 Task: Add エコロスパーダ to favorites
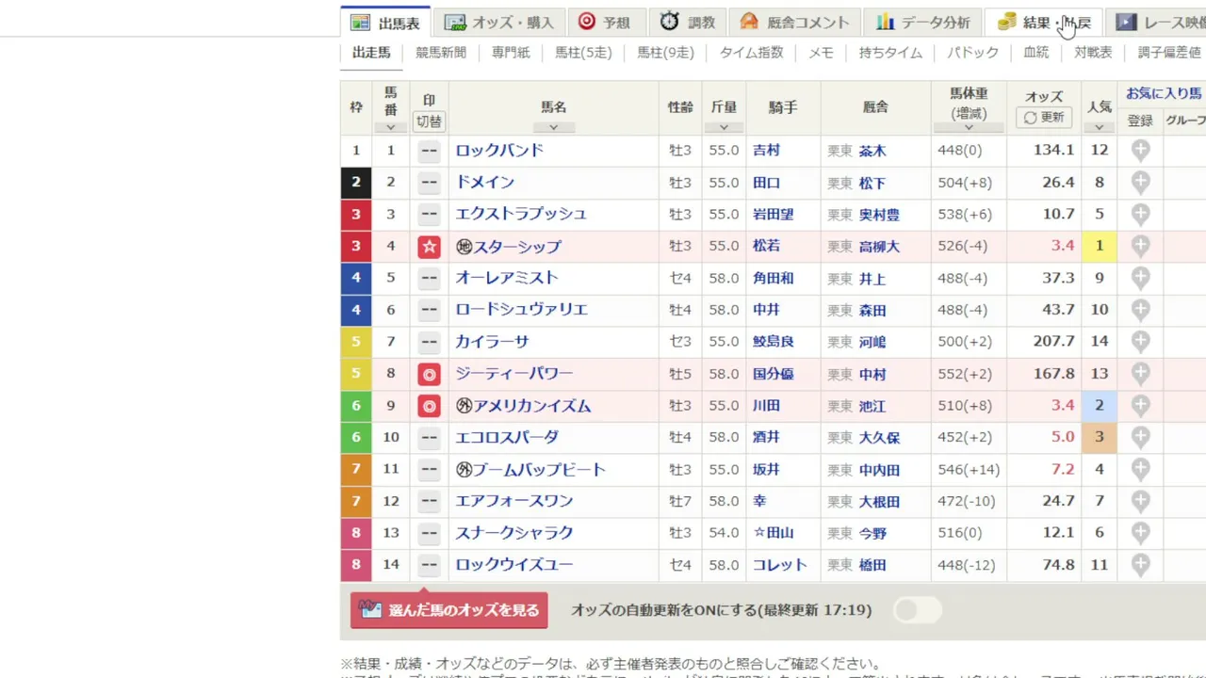pos(1140,438)
